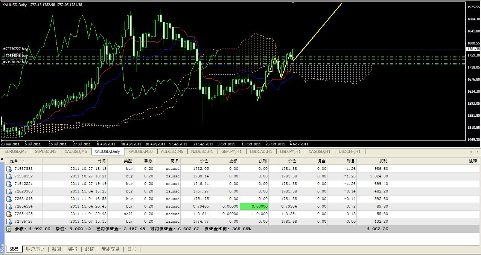Screen dimensions: 481x255
Task: Click the #72736727 buy order line label
Action: click(15, 49)
